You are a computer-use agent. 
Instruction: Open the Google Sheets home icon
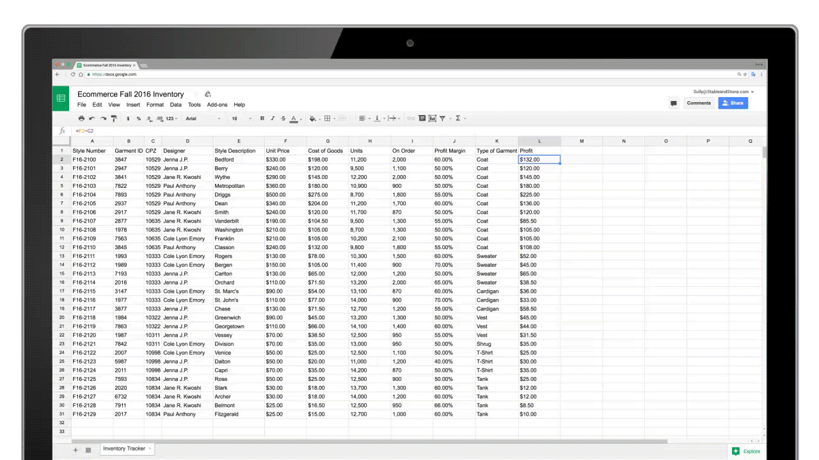61,98
